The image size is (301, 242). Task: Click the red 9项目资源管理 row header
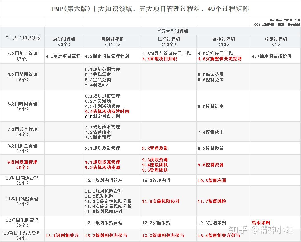coord(22,164)
